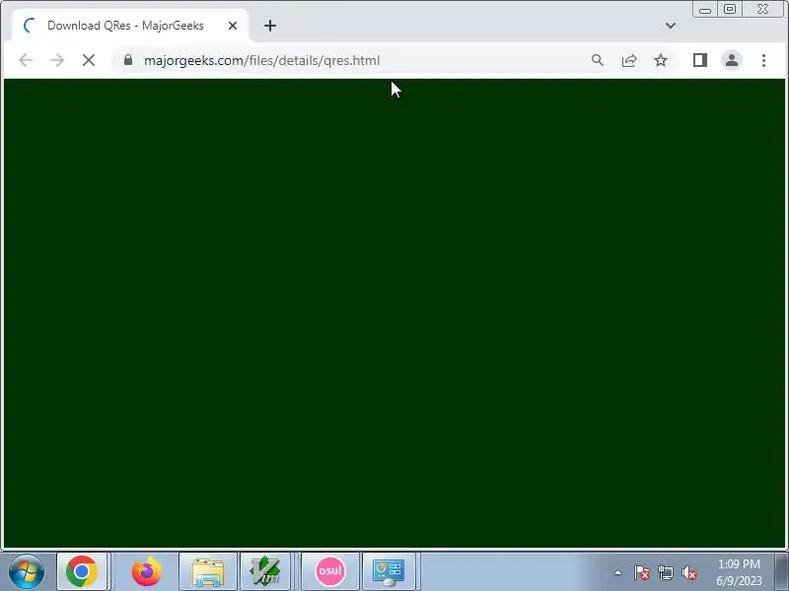Open Google Chrome from the taskbar
Screen dimensions: 789x591
(x=82, y=571)
